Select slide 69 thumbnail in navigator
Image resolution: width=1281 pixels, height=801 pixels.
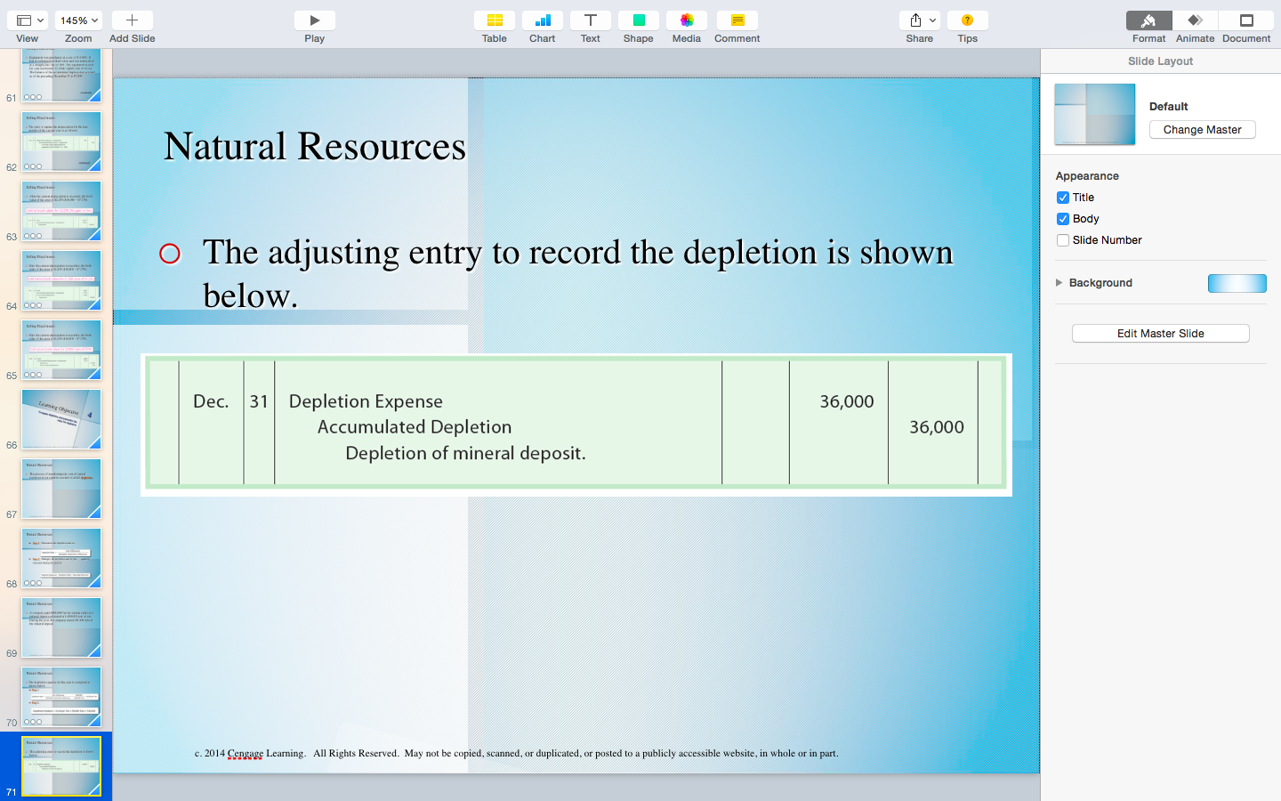click(61, 627)
